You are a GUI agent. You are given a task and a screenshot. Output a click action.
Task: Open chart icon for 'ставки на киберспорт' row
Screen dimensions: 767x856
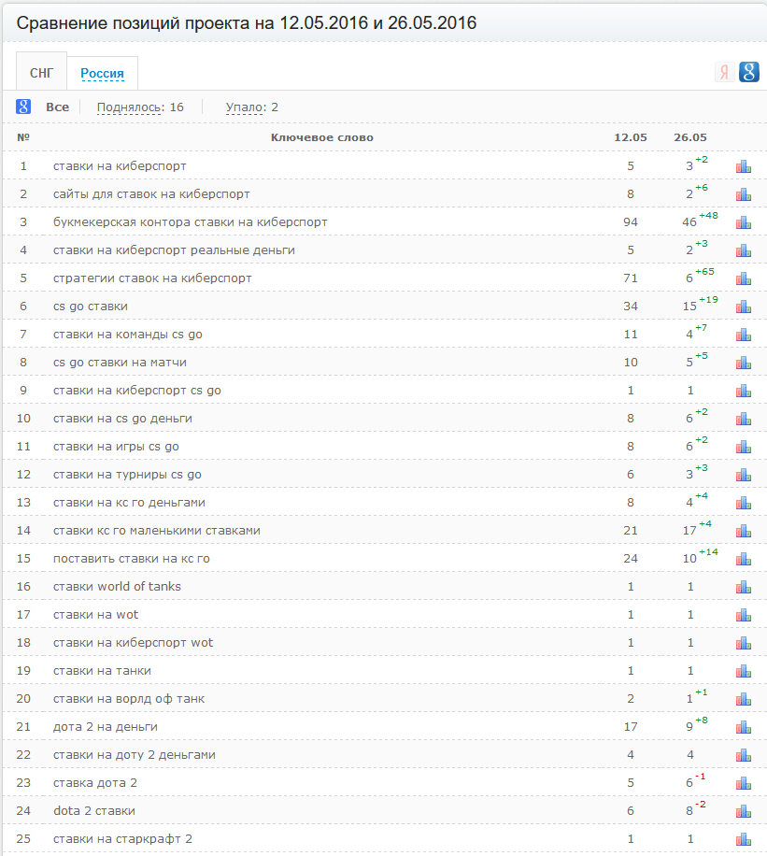[x=743, y=166]
